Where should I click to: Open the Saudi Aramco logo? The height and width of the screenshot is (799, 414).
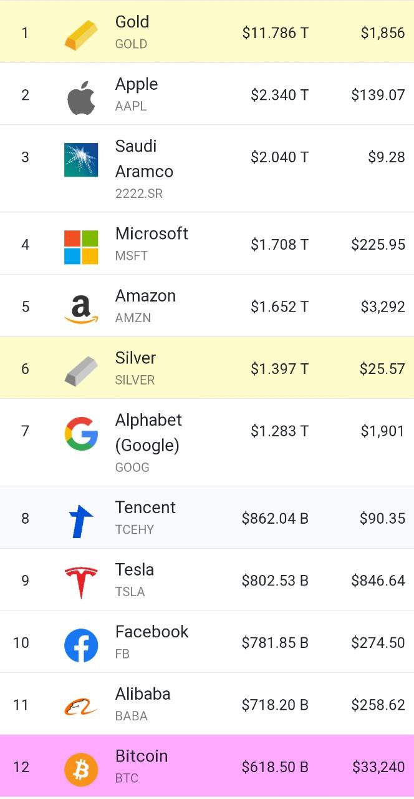[x=81, y=160]
